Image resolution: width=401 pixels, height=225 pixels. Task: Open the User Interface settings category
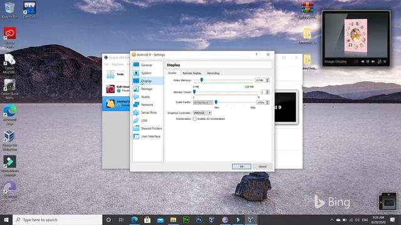[148, 136]
